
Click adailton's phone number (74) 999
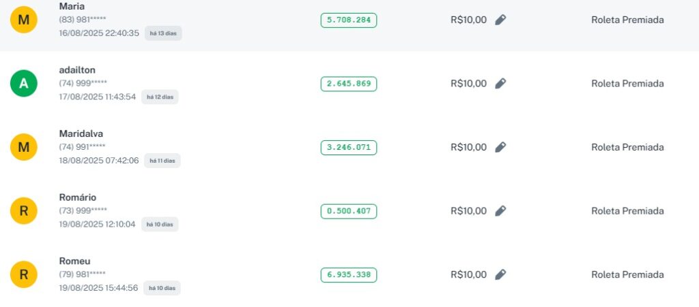[83, 83]
